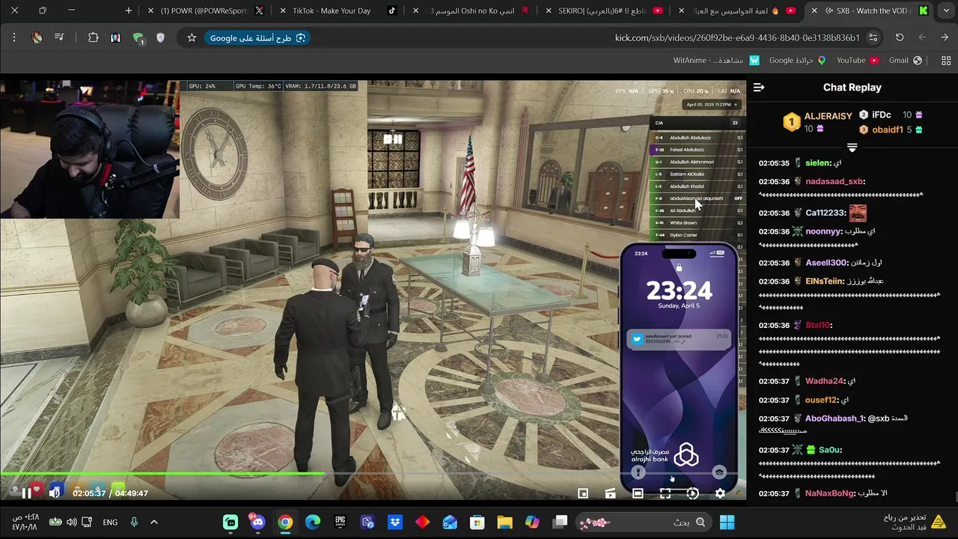The height and width of the screenshot is (539, 958).
Task: Open a new browser tab
Action: point(129,10)
